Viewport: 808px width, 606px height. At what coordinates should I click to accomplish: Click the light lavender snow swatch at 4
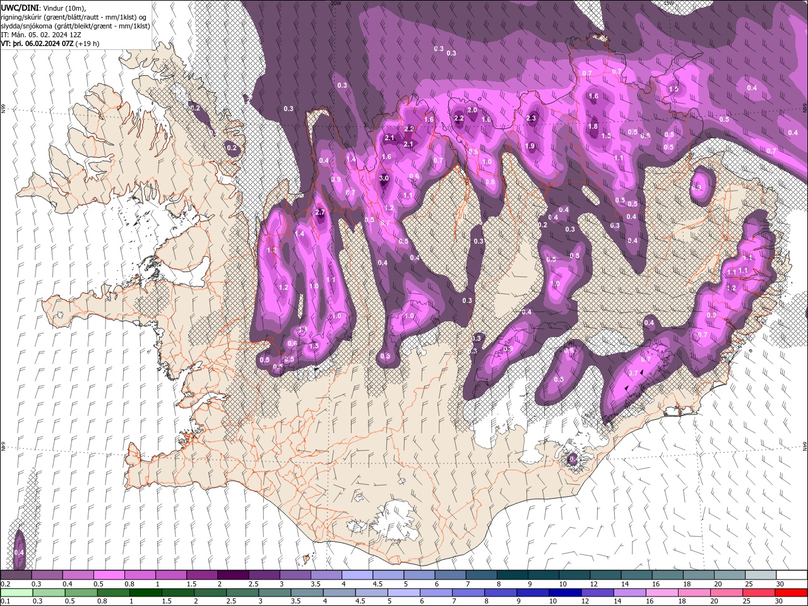coord(357,574)
